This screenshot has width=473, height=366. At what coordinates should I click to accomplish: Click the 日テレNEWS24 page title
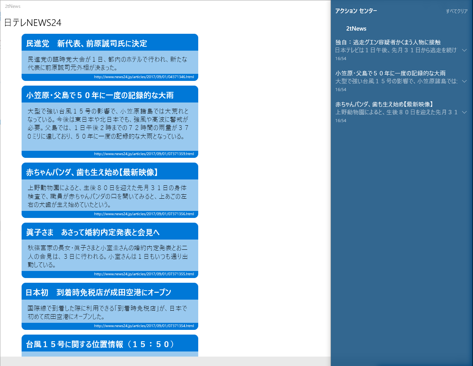(33, 23)
